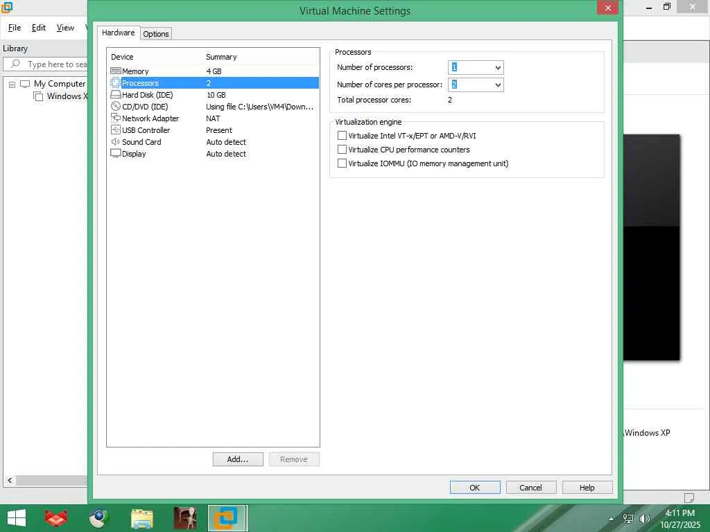The height and width of the screenshot is (532, 710).
Task: Click the Library search input field
Action: tap(45, 64)
